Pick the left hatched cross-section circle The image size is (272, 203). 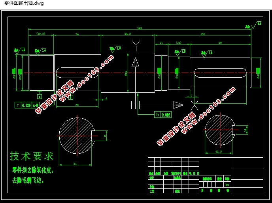coord(77,136)
